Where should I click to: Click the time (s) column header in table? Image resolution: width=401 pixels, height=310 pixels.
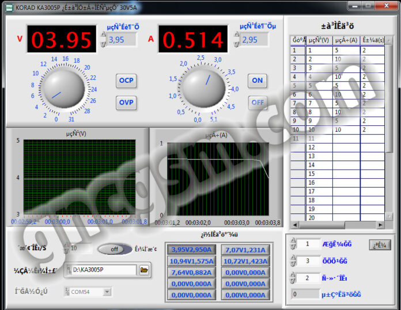[373, 40]
